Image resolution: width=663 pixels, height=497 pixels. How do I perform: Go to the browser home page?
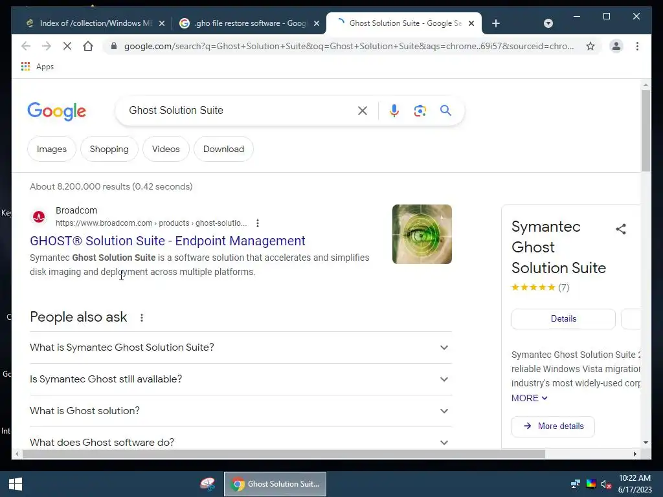tap(88, 46)
